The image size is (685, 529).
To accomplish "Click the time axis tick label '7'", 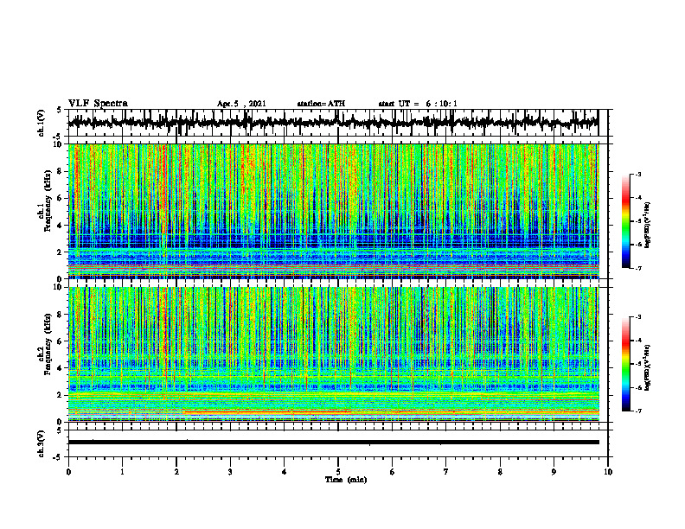I will click(446, 472).
